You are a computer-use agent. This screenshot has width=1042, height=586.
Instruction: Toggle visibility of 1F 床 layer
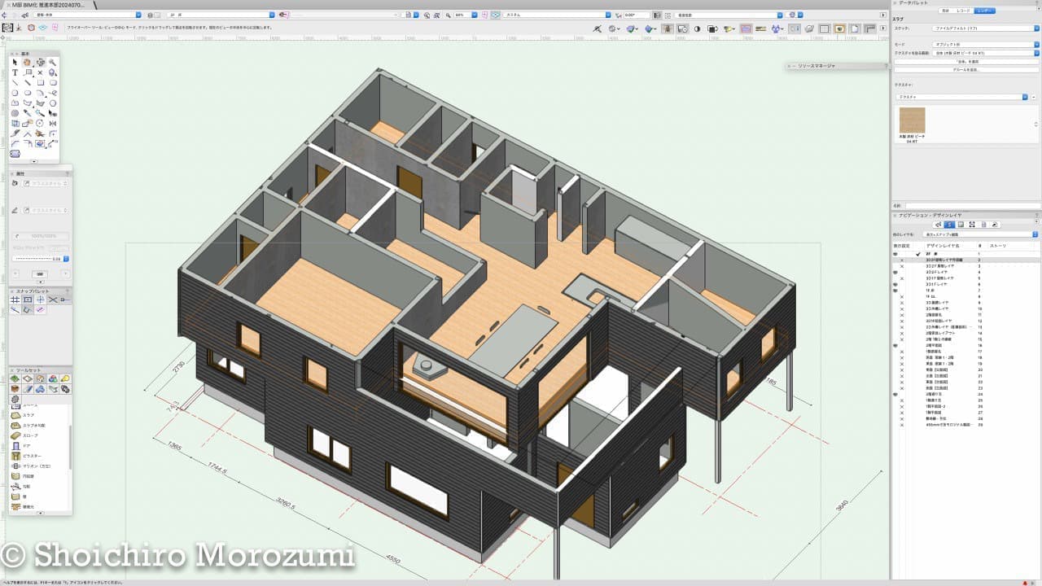point(895,291)
